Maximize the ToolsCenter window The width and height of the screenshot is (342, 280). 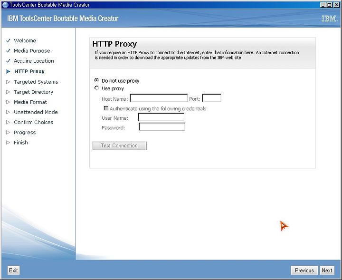(330, 5)
